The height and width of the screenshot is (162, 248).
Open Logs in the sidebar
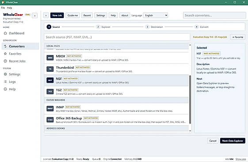click(20, 82)
